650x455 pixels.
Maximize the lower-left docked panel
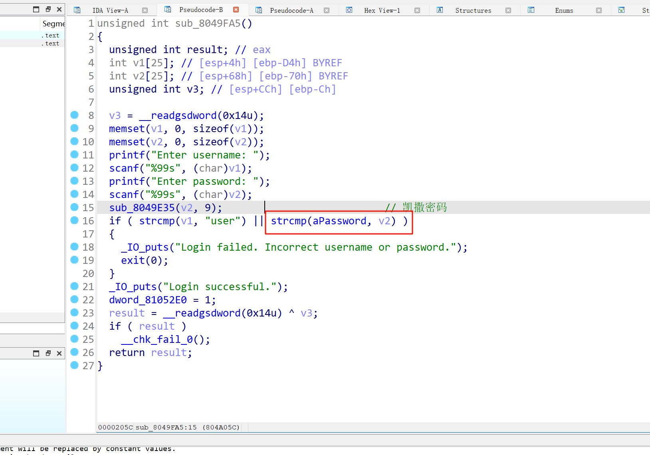(36, 353)
